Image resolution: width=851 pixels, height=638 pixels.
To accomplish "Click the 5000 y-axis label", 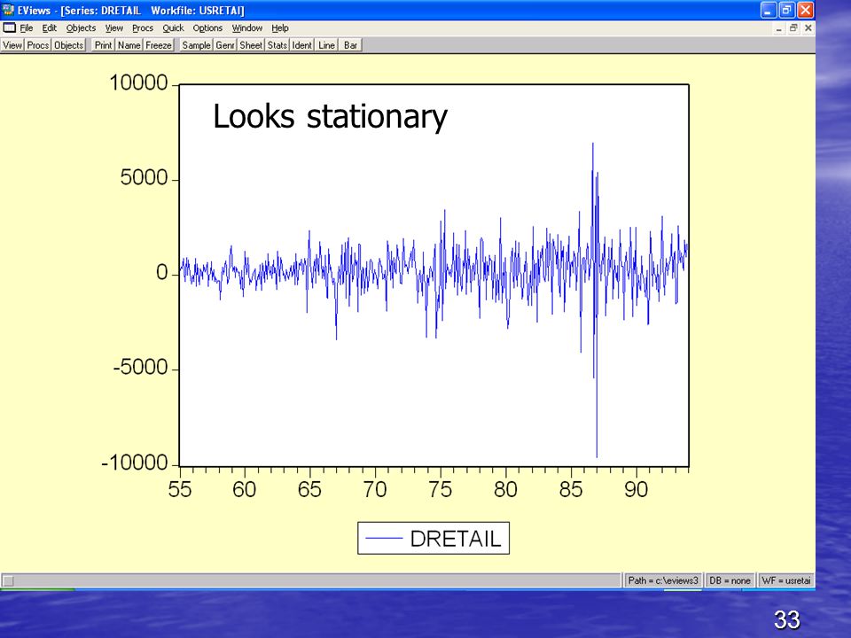I will [144, 178].
